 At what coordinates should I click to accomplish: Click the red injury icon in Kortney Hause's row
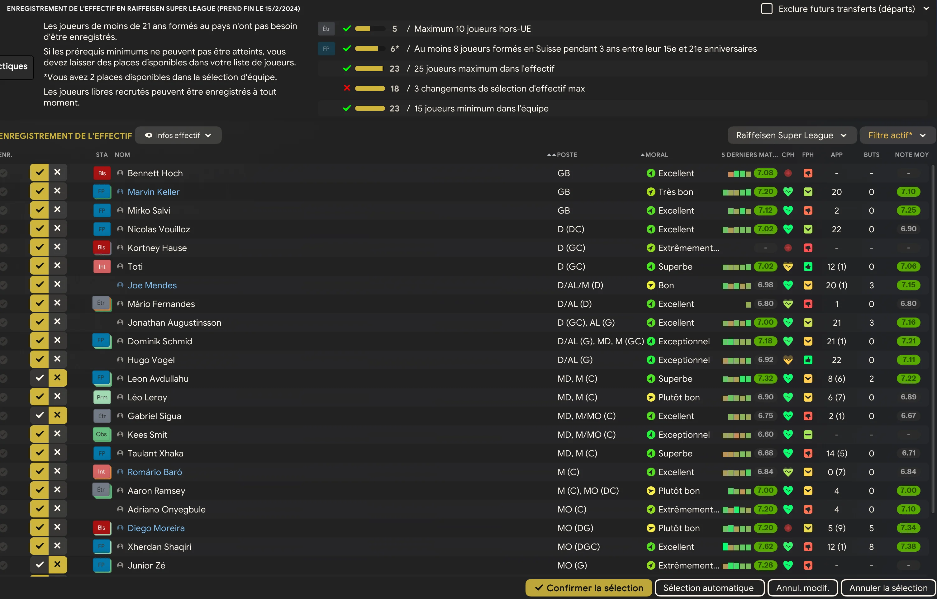(788, 248)
